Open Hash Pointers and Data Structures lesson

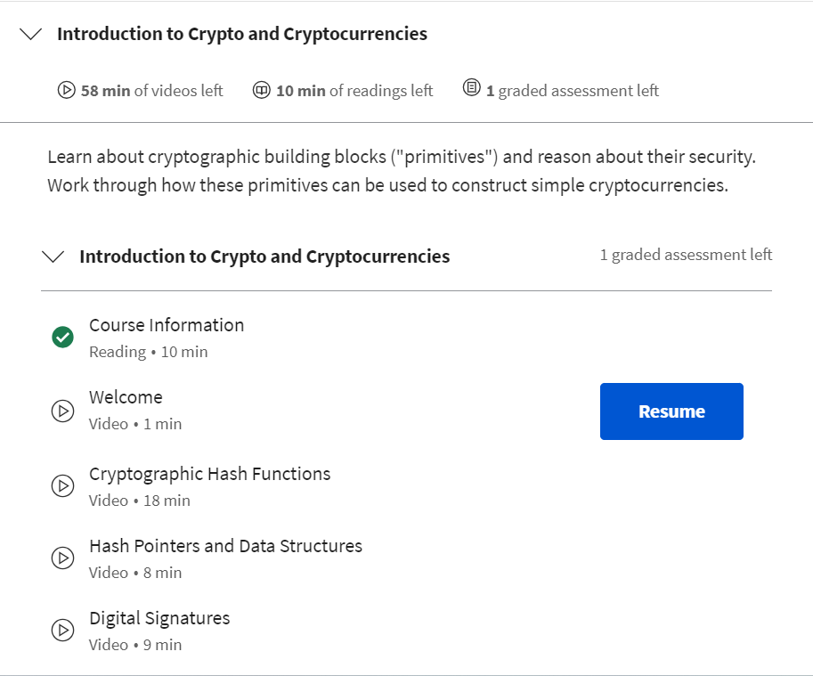pyautogui.click(x=225, y=546)
